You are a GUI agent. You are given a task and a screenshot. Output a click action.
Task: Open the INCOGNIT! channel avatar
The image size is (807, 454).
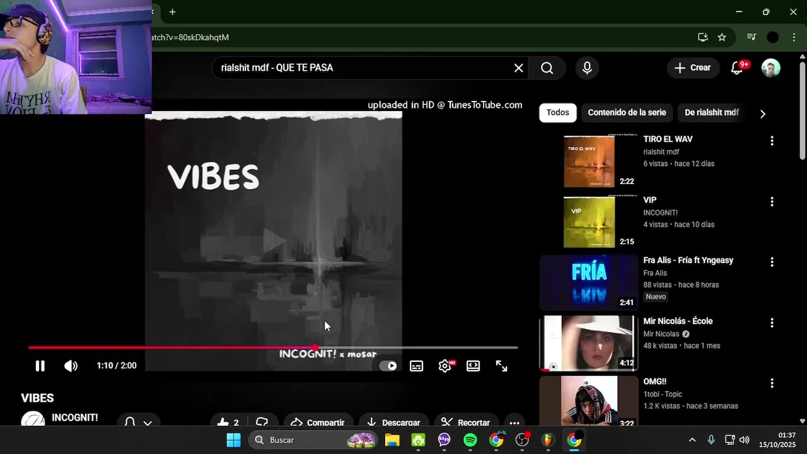33,419
